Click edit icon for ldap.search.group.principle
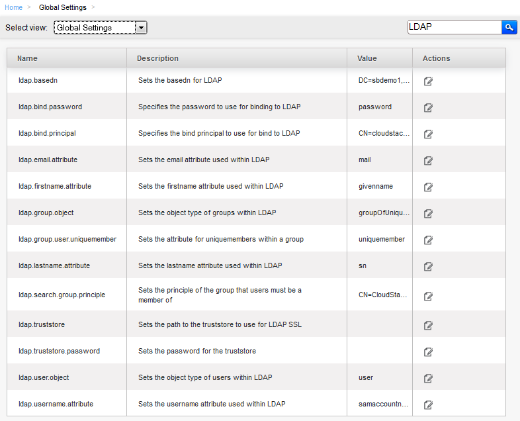Screen dimensions: 520x421 click(428, 296)
